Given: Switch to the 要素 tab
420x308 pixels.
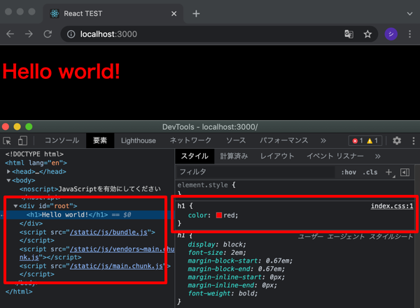Looking at the screenshot, I should point(100,140).
